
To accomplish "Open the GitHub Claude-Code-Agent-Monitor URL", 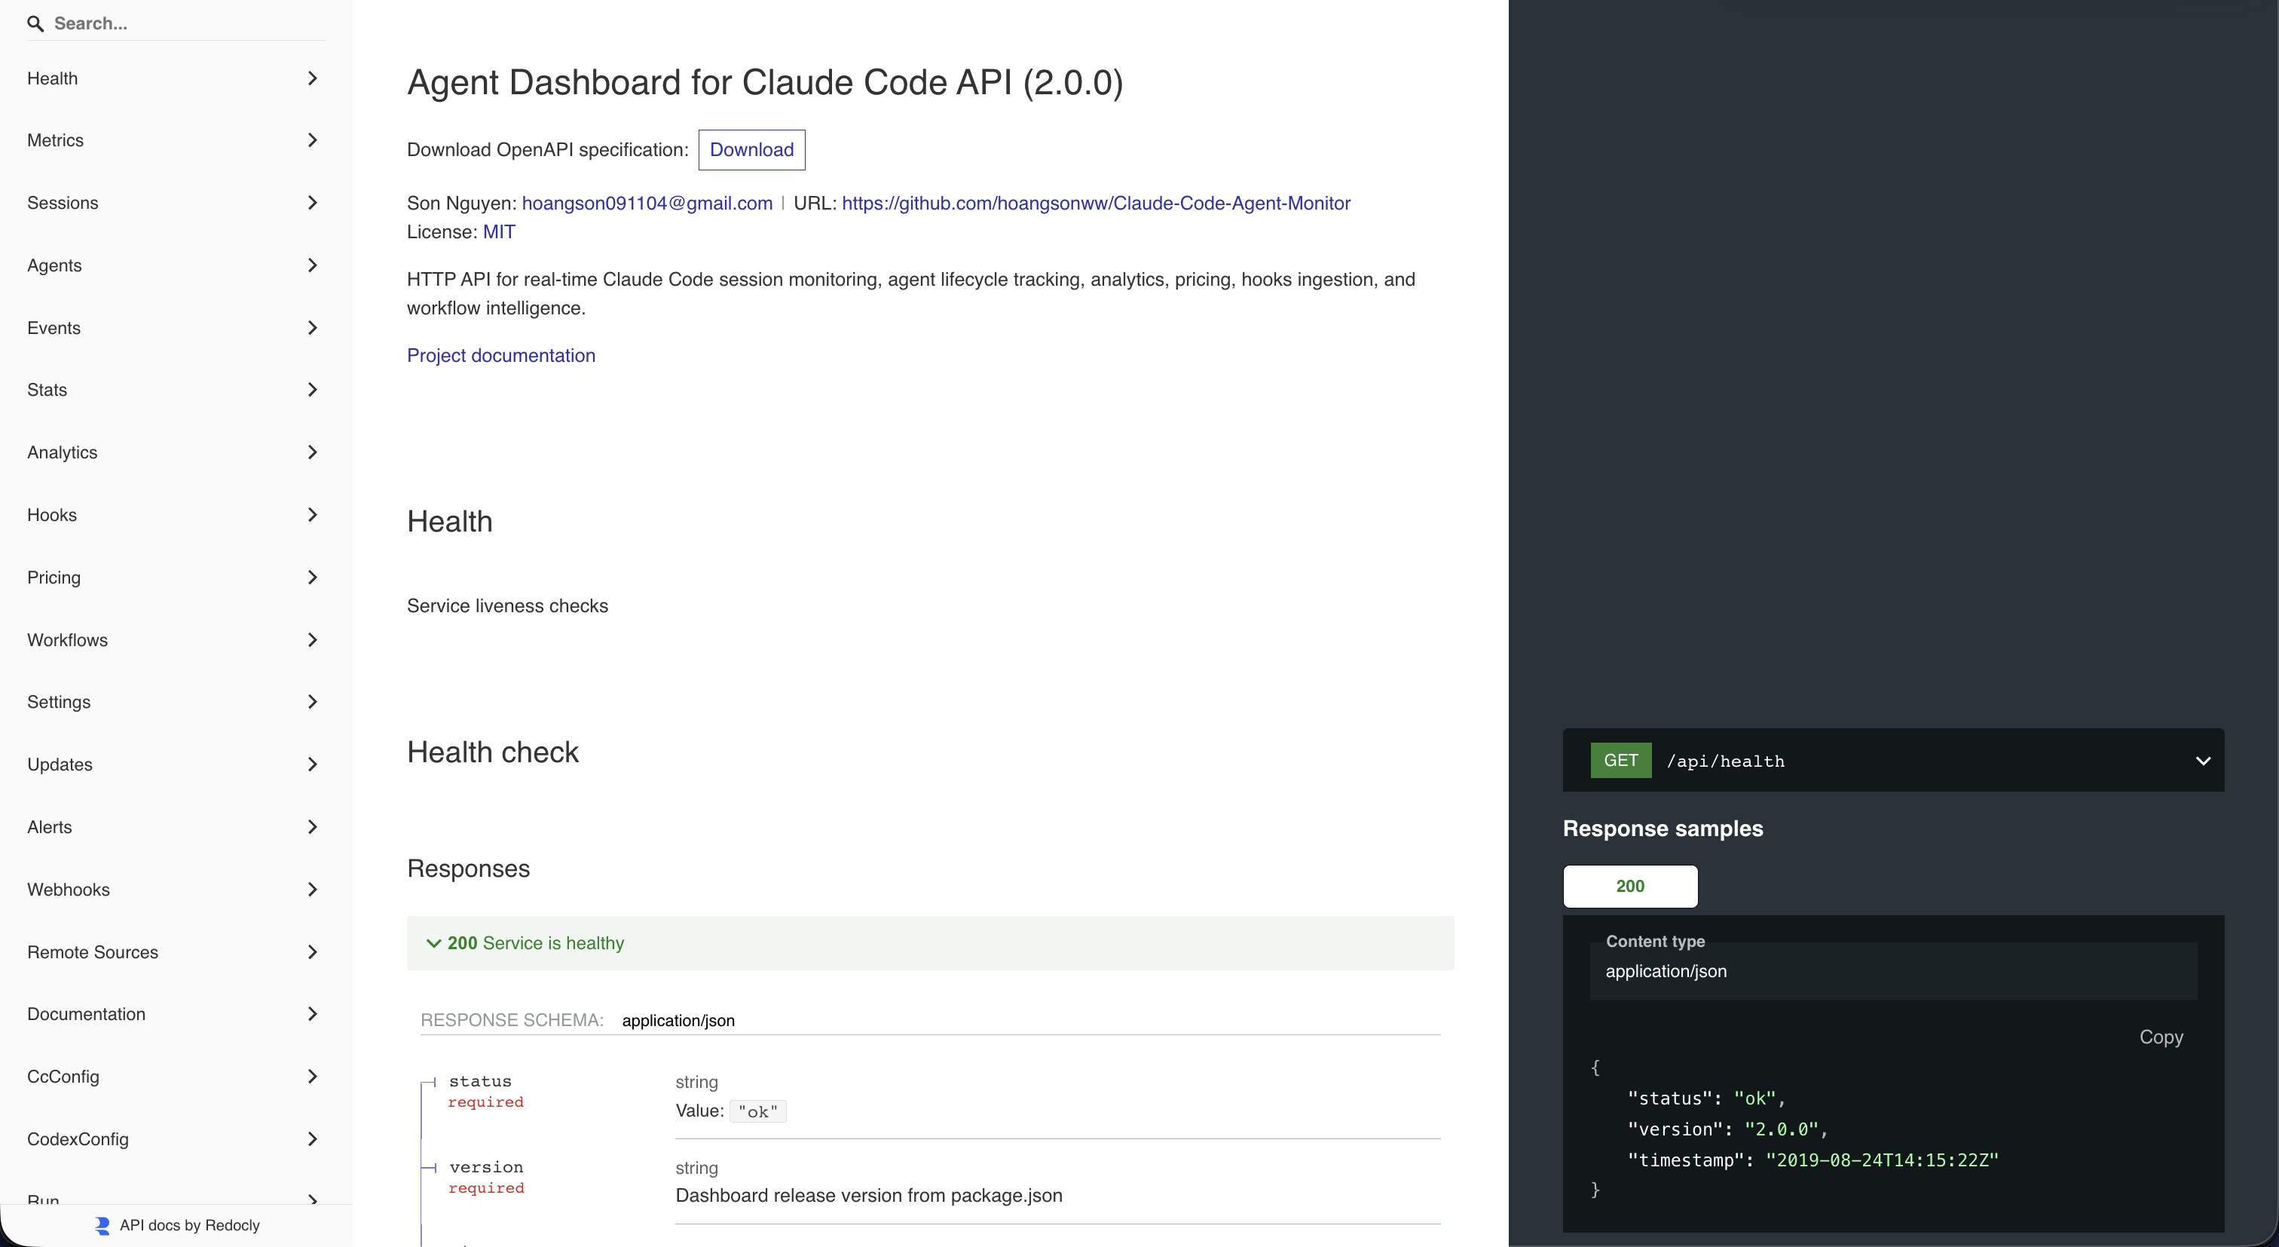I will (x=1096, y=204).
